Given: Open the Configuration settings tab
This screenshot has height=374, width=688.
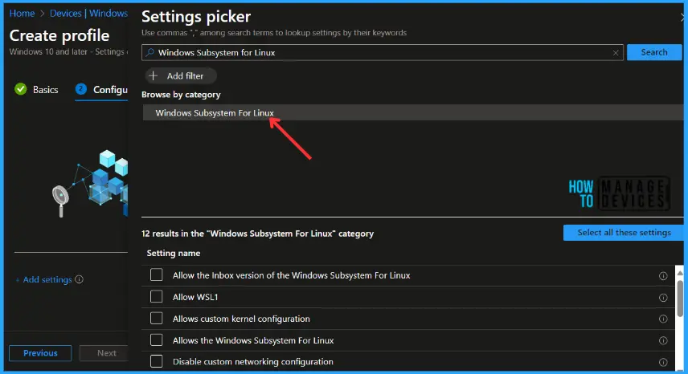Looking at the screenshot, I should (x=101, y=90).
